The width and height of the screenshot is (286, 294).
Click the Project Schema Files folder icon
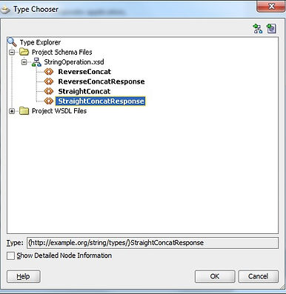click(x=24, y=52)
